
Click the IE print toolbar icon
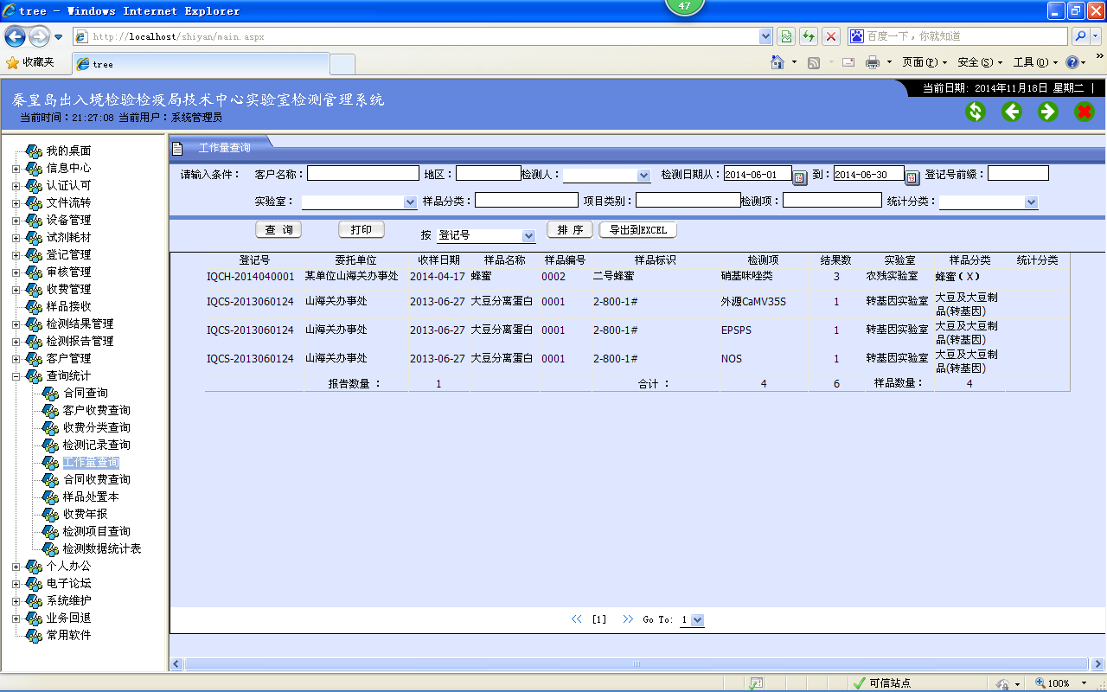[x=873, y=62]
